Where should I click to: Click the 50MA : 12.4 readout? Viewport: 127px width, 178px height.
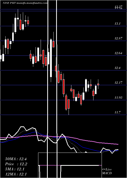point(16,159)
